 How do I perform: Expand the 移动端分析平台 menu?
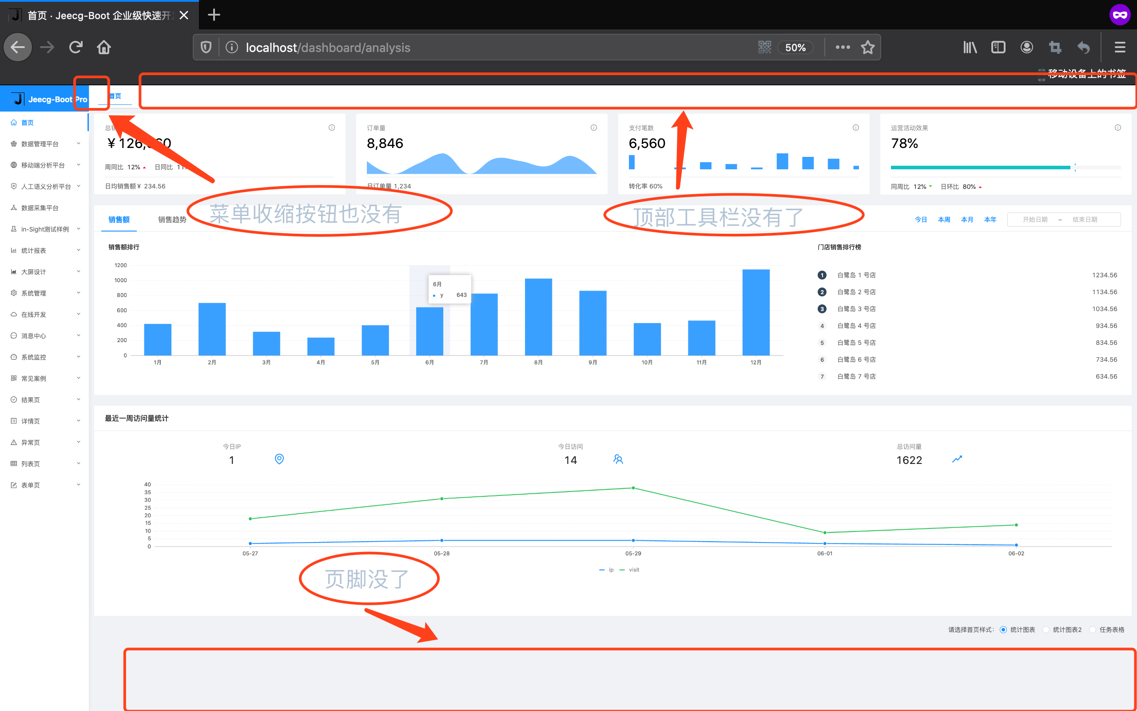click(x=44, y=165)
